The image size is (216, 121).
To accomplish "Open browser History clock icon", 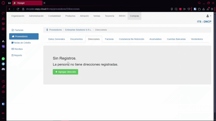I will click(3, 81).
